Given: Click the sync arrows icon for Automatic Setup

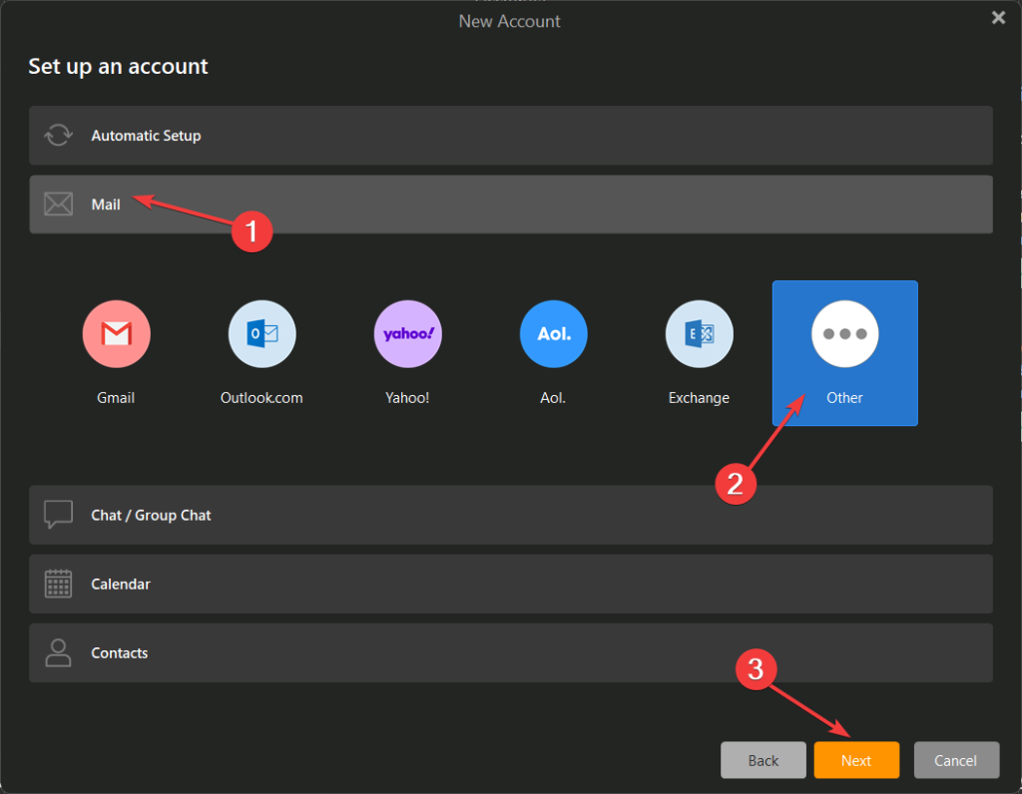Looking at the screenshot, I should (59, 136).
